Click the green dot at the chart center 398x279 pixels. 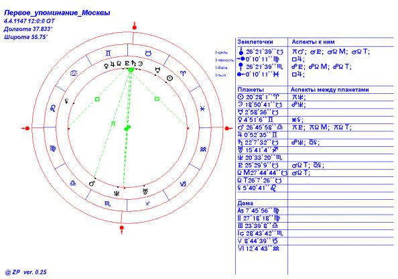(x=127, y=128)
